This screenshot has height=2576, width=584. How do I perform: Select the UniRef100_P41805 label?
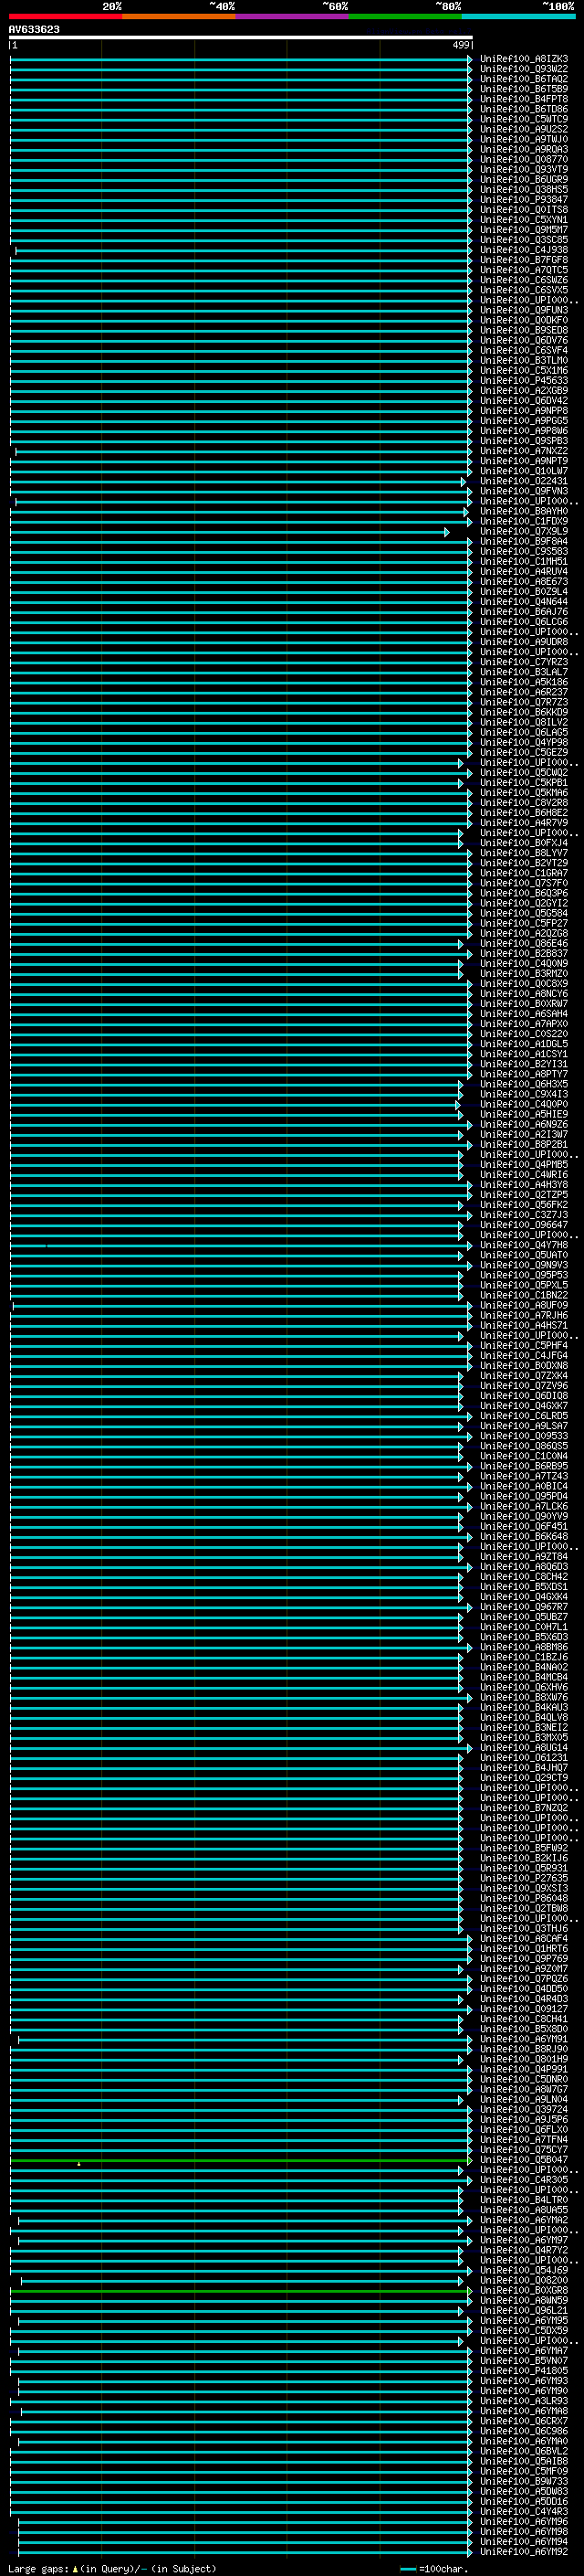tap(524, 2372)
